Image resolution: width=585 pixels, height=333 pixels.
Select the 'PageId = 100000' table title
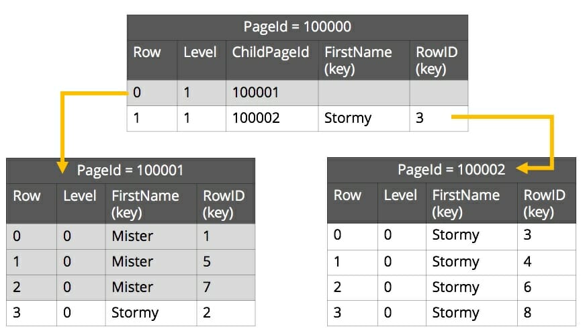pyautogui.click(x=298, y=28)
